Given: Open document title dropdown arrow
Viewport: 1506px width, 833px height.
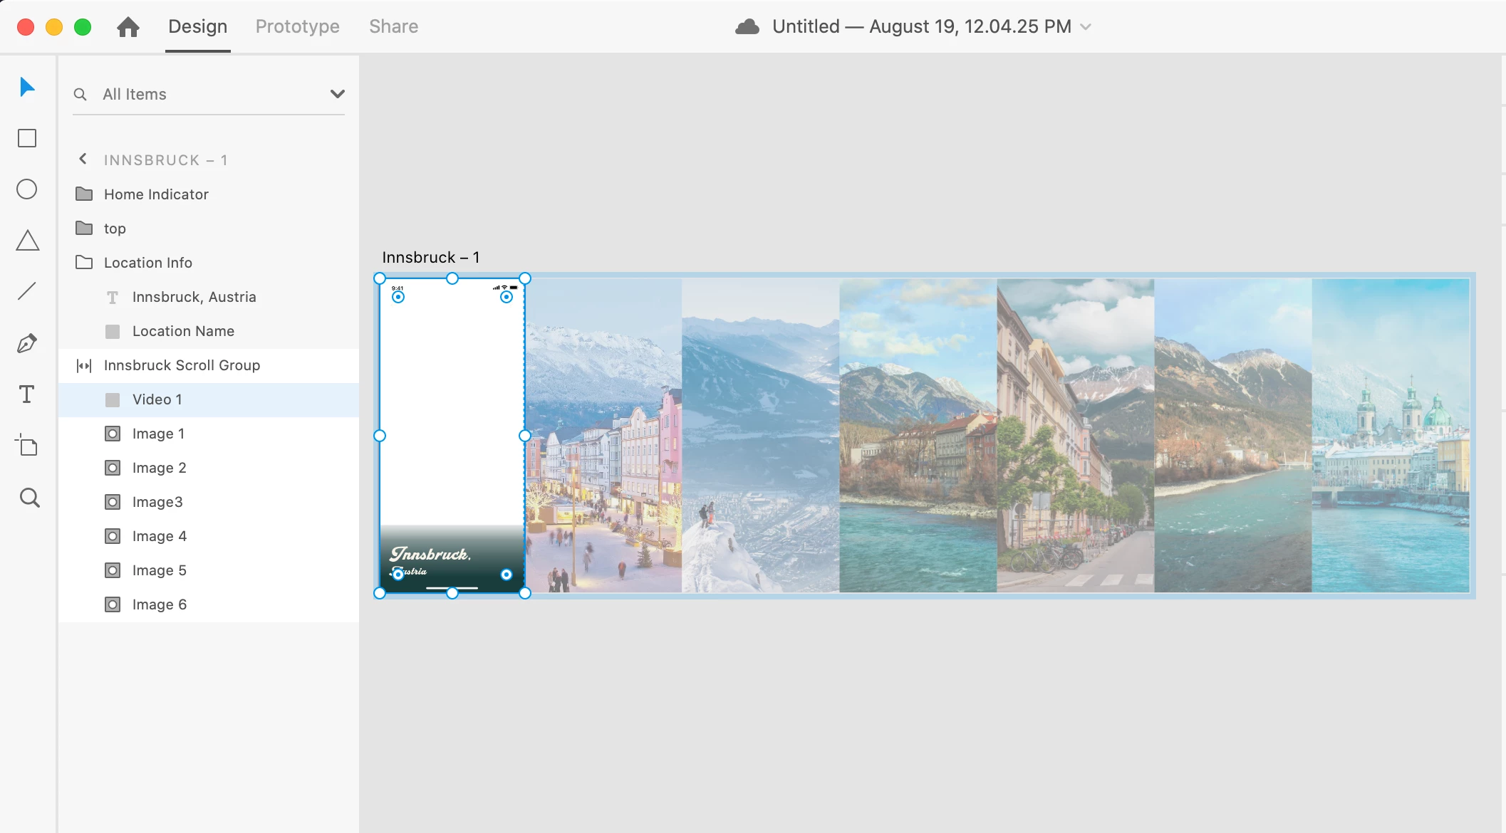Looking at the screenshot, I should coord(1086,27).
